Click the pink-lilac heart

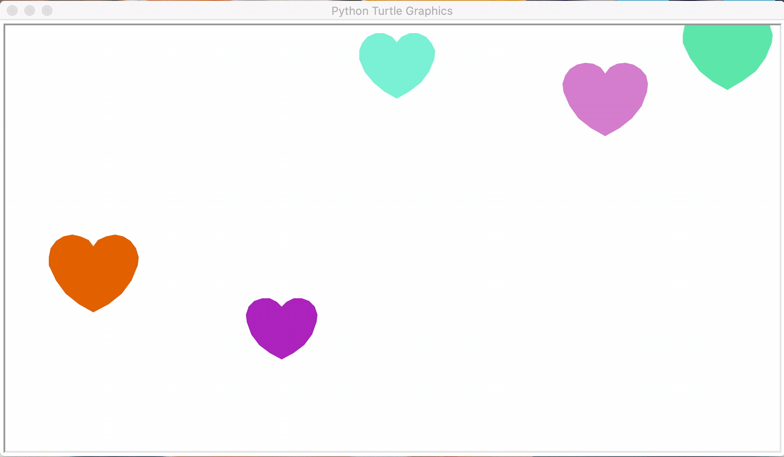pos(605,99)
